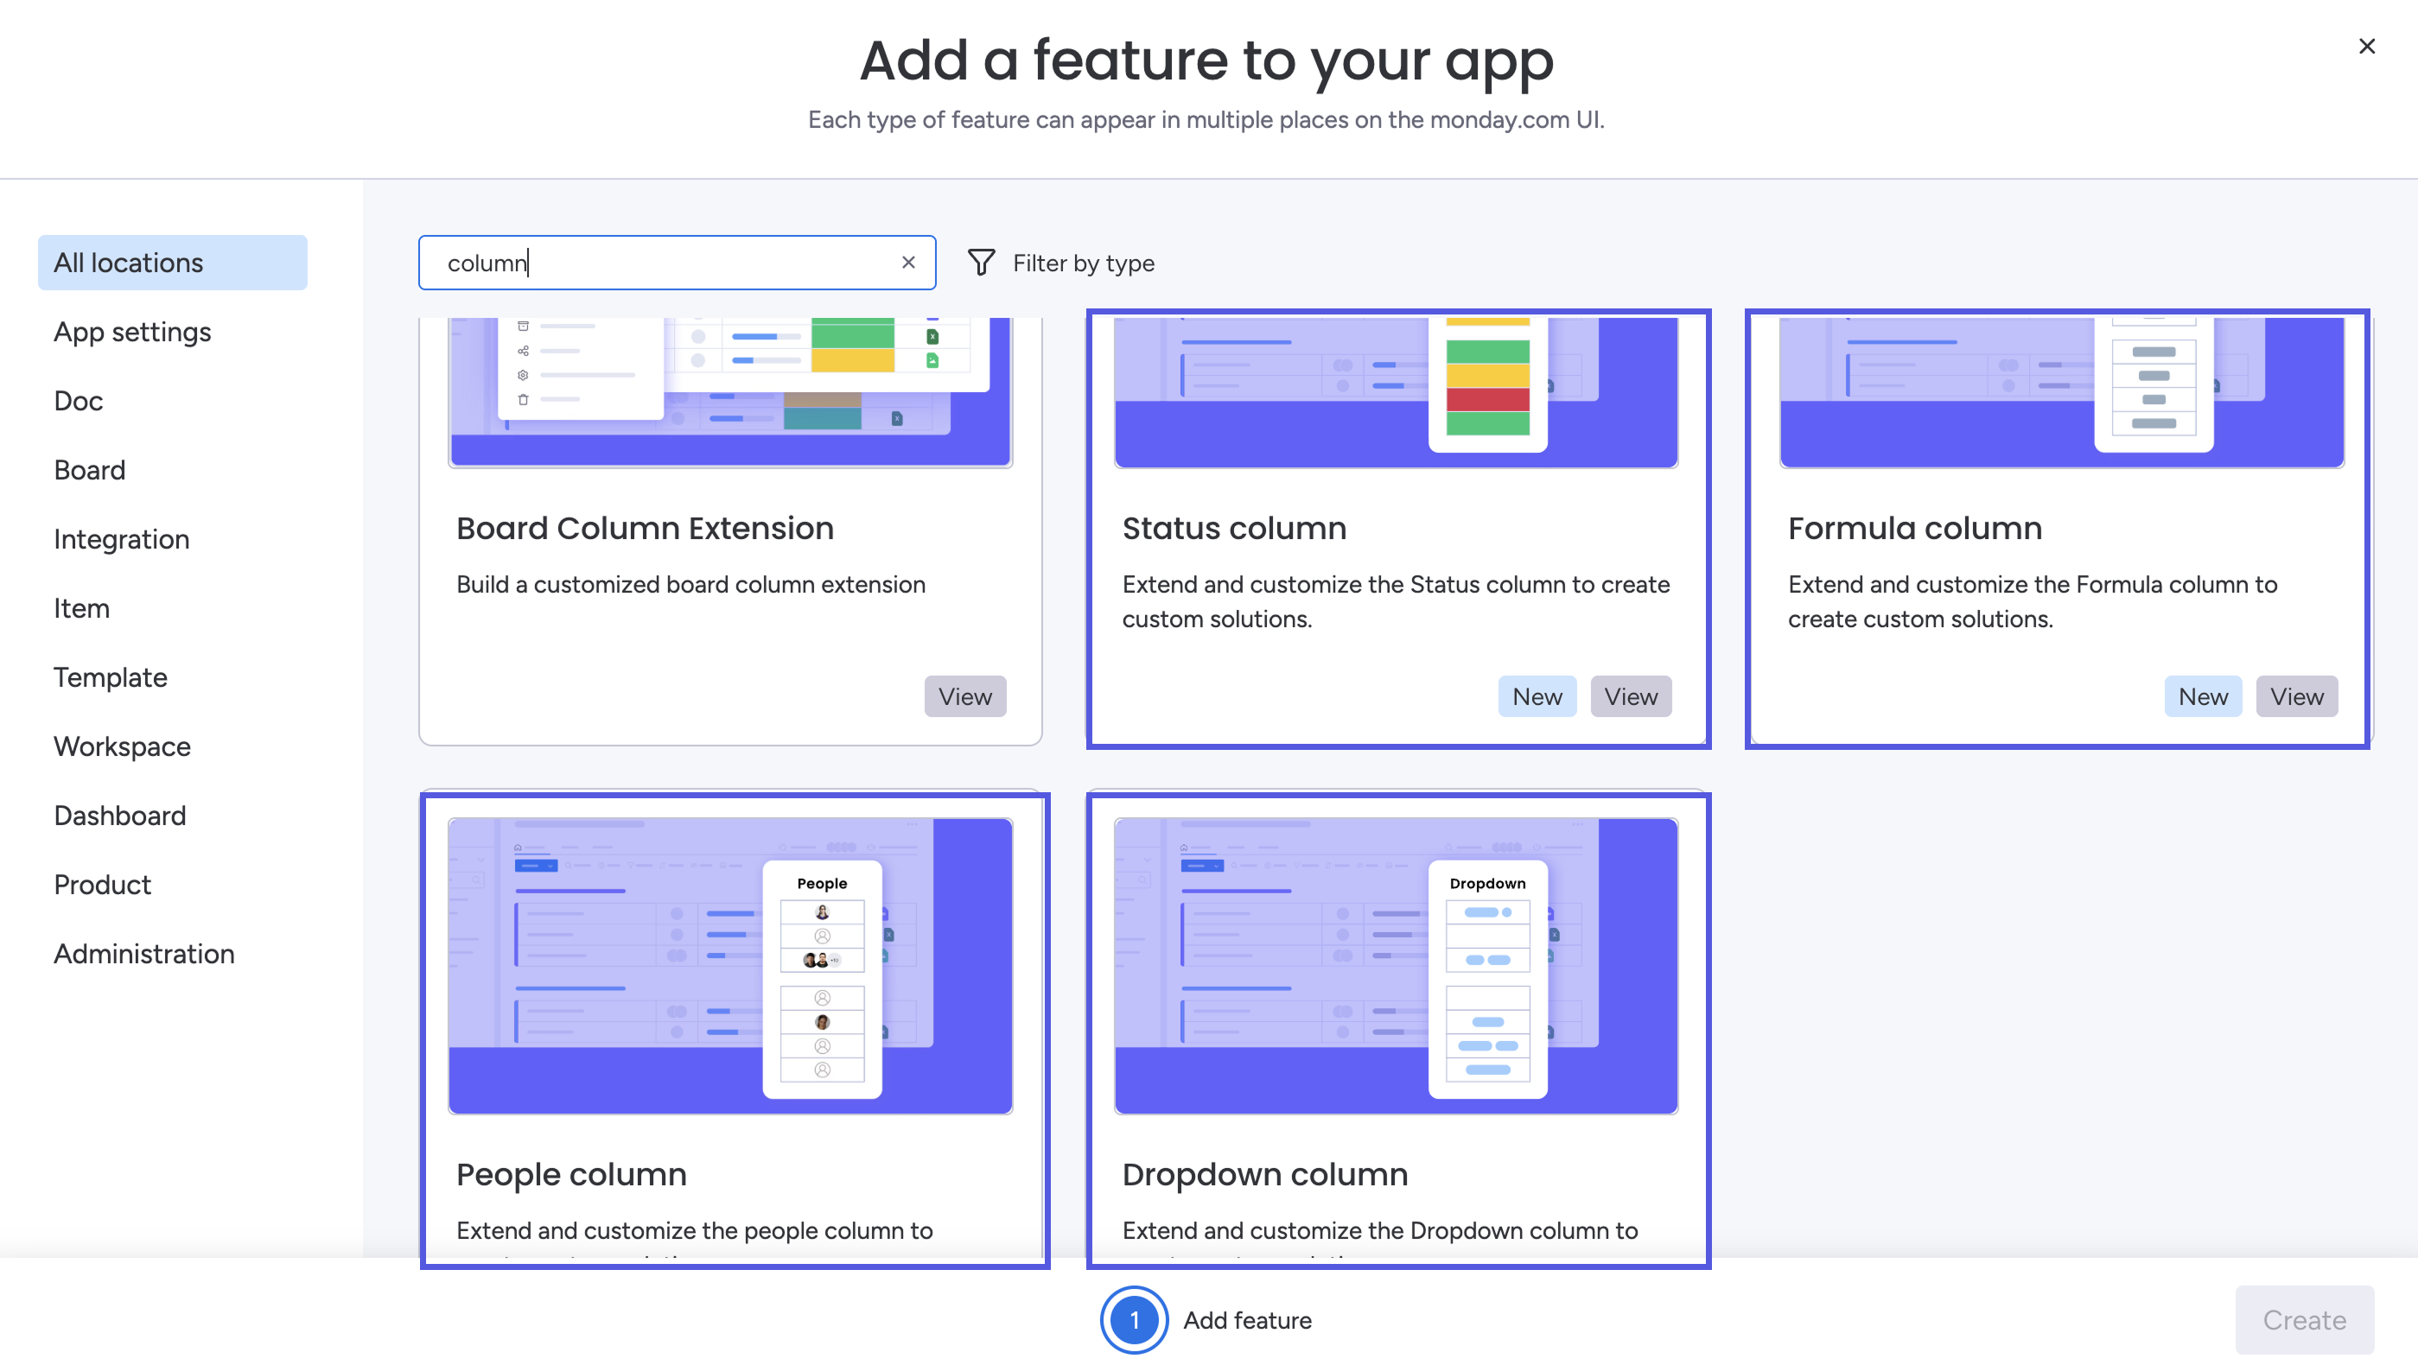2418x1365 pixels.
Task: Click the New tag on Formula column
Action: click(2202, 696)
